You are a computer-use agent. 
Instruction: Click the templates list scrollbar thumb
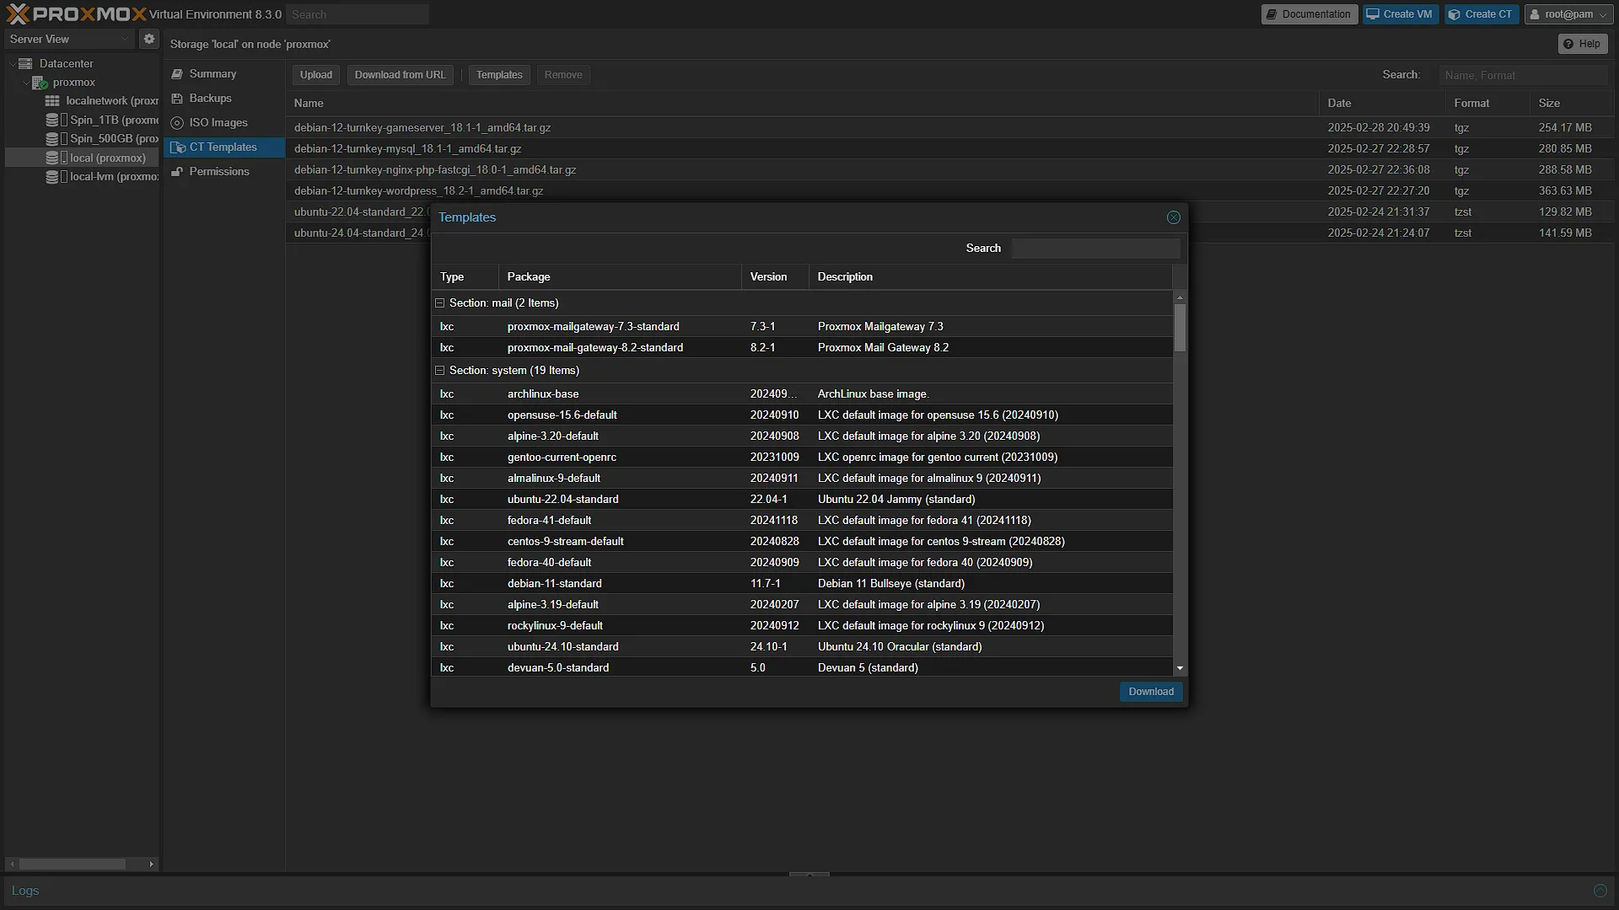click(1180, 327)
